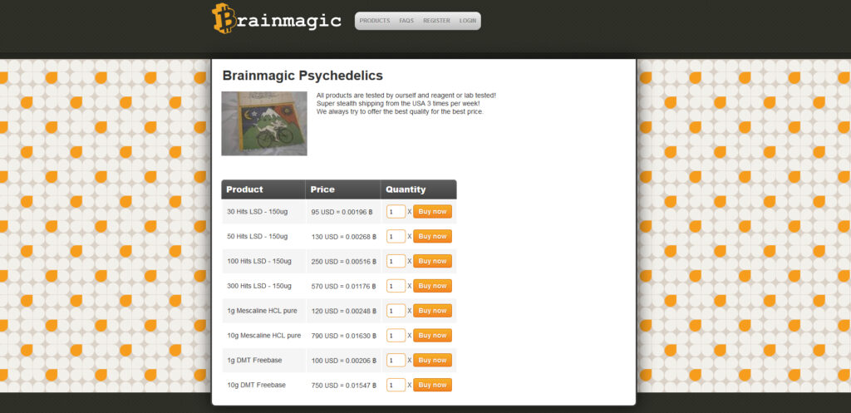The height and width of the screenshot is (413, 851).
Task: Buy now 1g DMT Freebase
Action: click(432, 360)
